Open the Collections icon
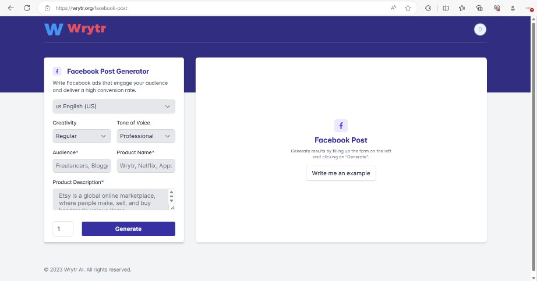537x281 pixels. click(479, 8)
